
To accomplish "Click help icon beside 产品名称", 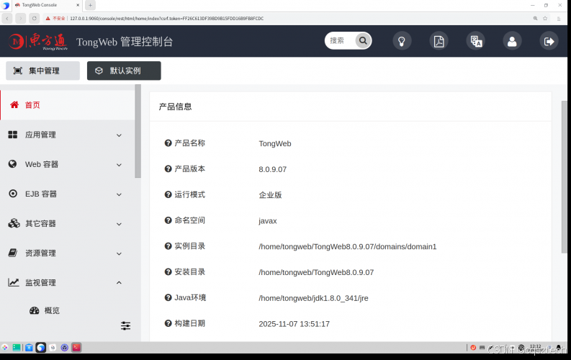I will coord(168,143).
